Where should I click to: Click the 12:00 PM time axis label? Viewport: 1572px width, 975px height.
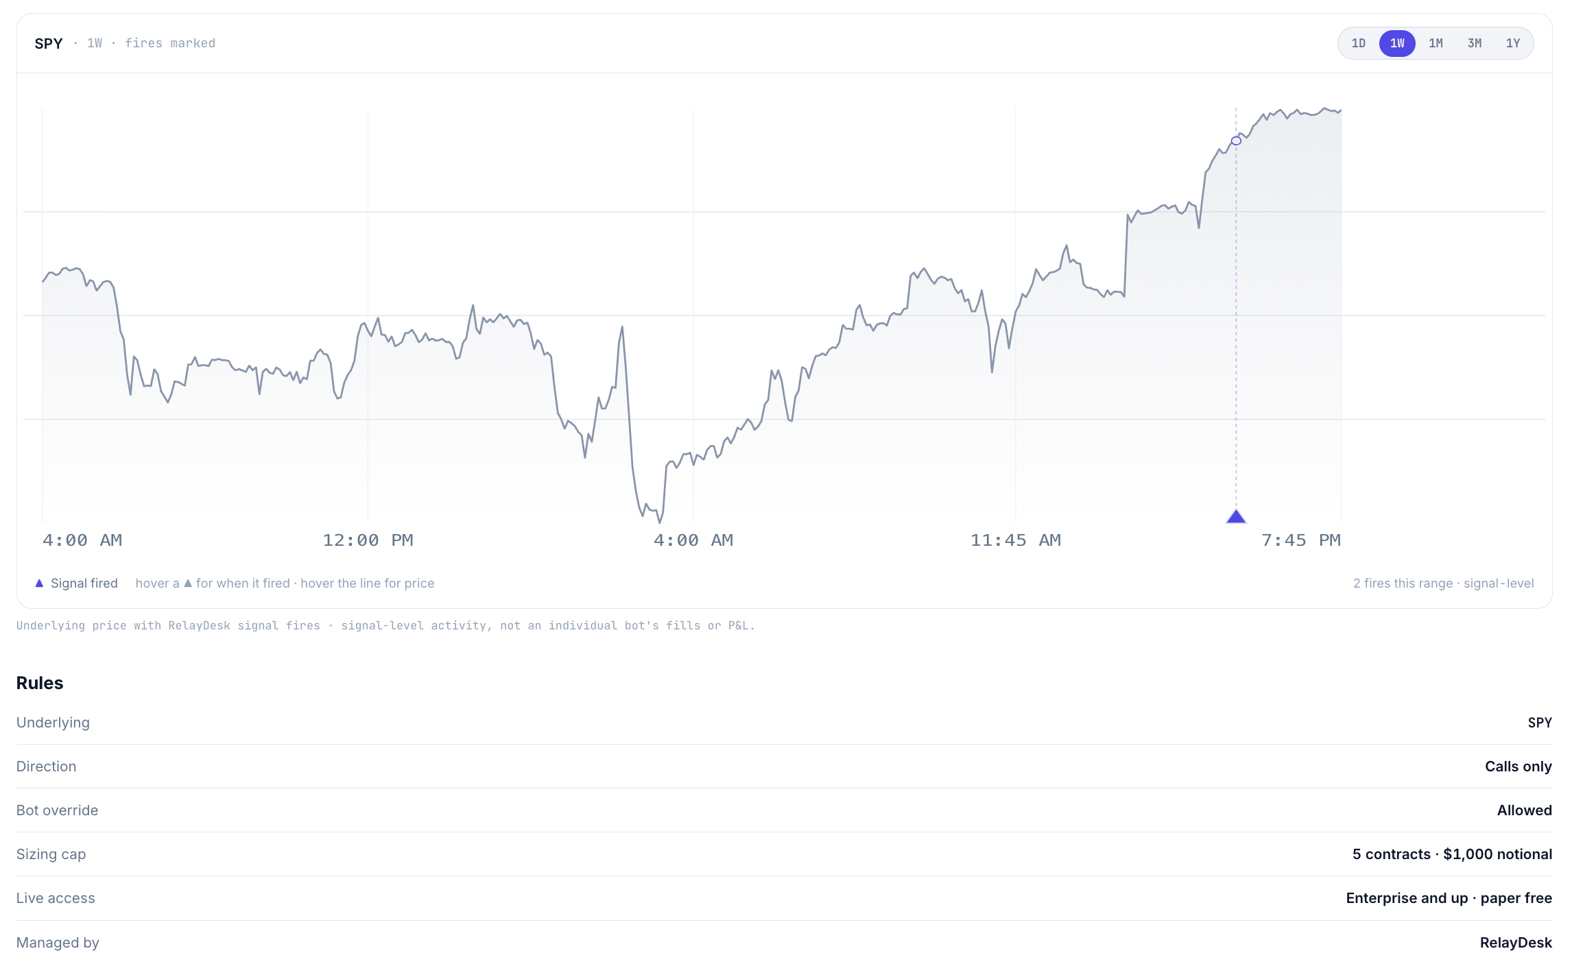[x=368, y=540]
